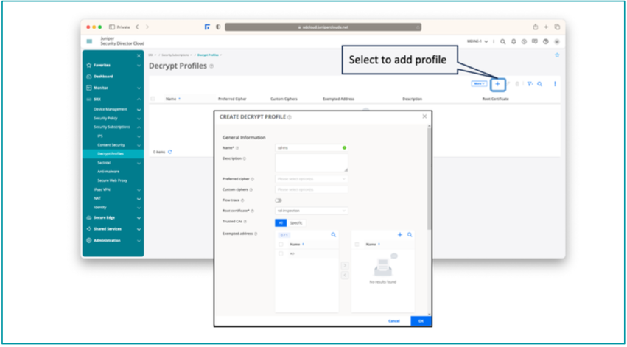Click search icon in available exempted address list
This screenshot has height=347, width=627.
[x=333, y=234]
